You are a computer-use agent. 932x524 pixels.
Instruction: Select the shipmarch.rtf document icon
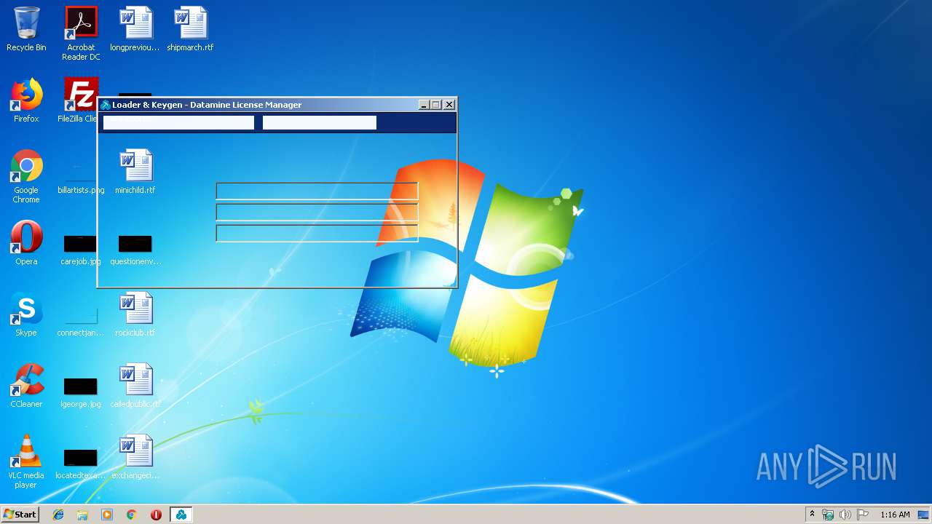(x=190, y=29)
